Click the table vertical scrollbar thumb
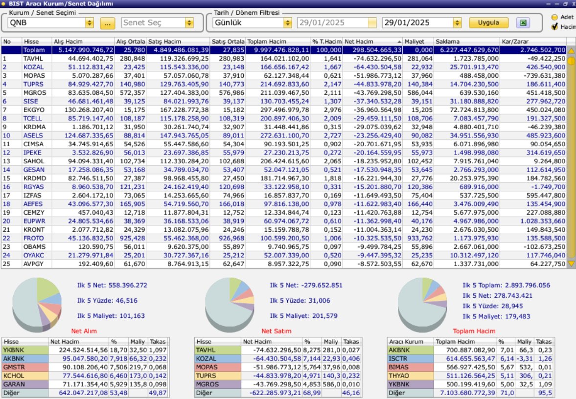The height and width of the screenshot is (399, 576). pos(571,61)
